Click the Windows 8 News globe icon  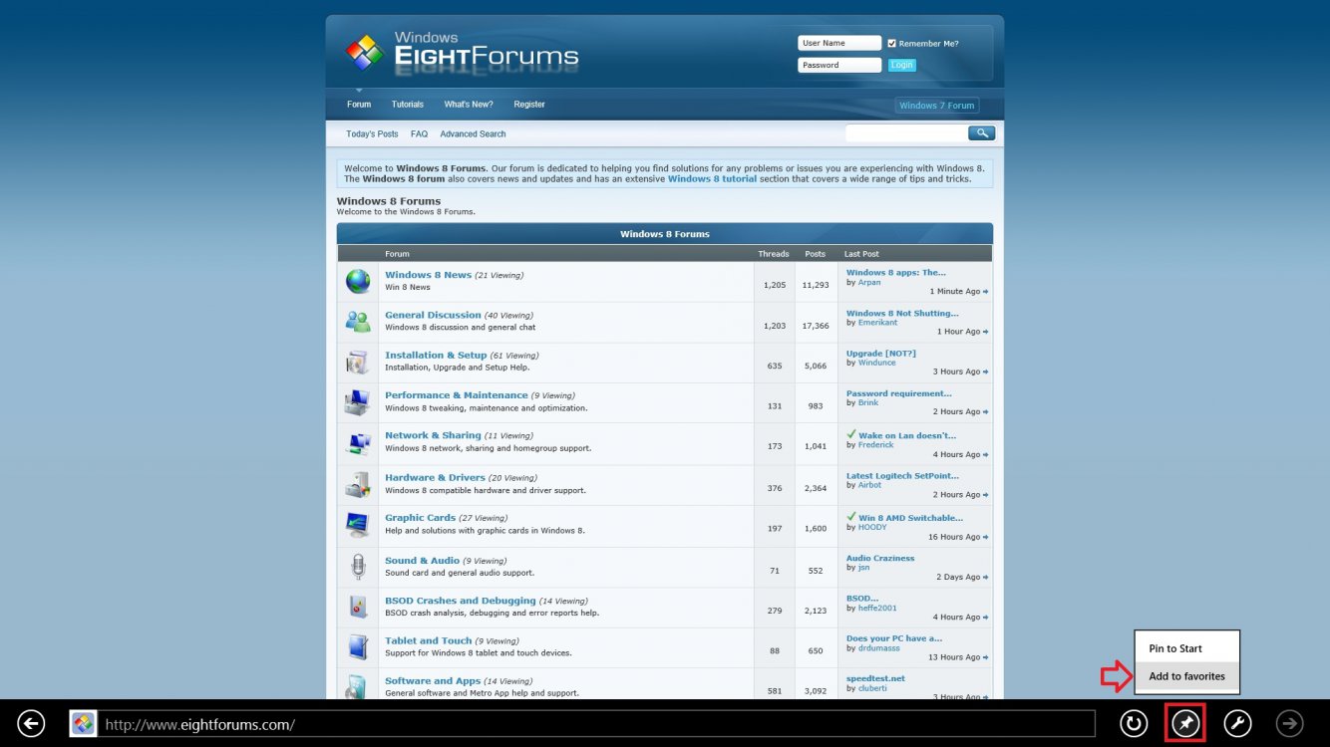358,282
